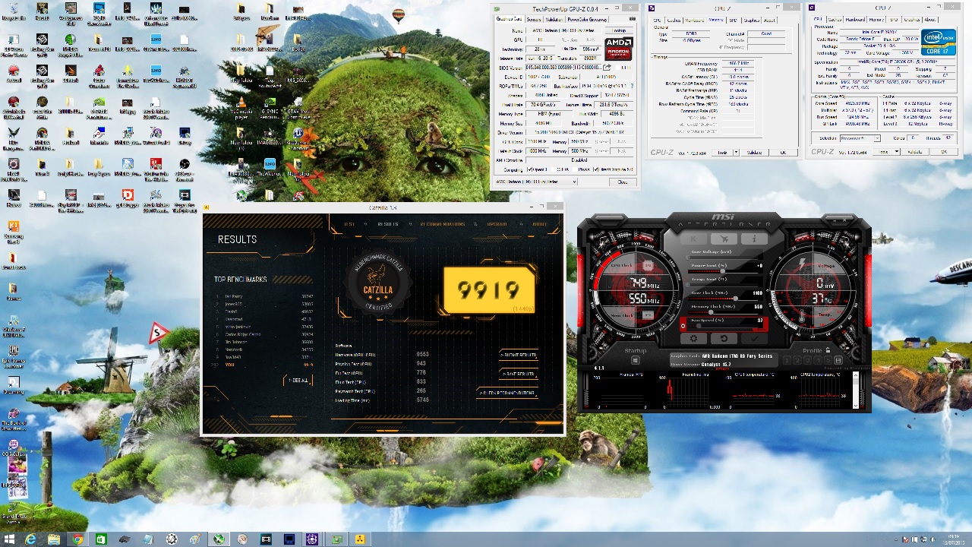Click OK in CPU-Z CPU window
Screen dimensions: 972x547
coord(944,151)
